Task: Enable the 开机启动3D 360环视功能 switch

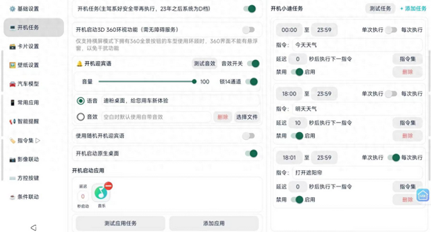Action: 249,30
